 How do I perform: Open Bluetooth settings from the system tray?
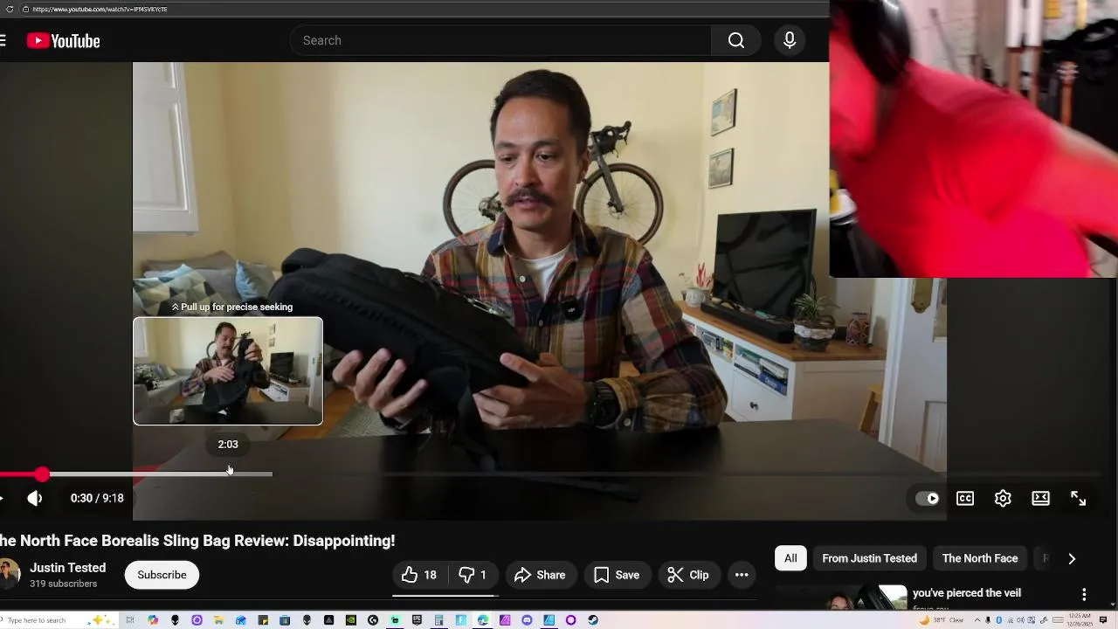click(999, 620)
